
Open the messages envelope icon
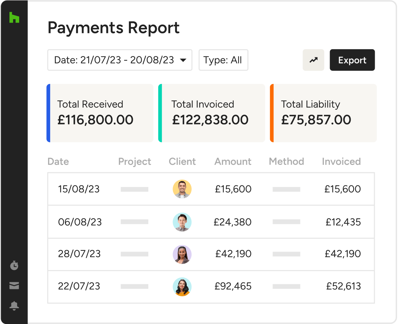(14, 286)
